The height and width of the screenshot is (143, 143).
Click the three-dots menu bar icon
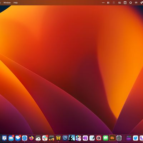pos(103,3)
